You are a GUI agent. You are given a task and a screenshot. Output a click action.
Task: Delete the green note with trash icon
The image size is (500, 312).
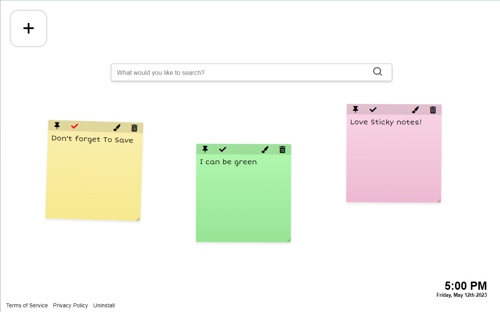point(282,149)
